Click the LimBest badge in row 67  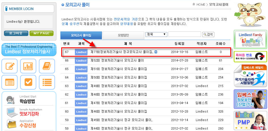[81, 52]
